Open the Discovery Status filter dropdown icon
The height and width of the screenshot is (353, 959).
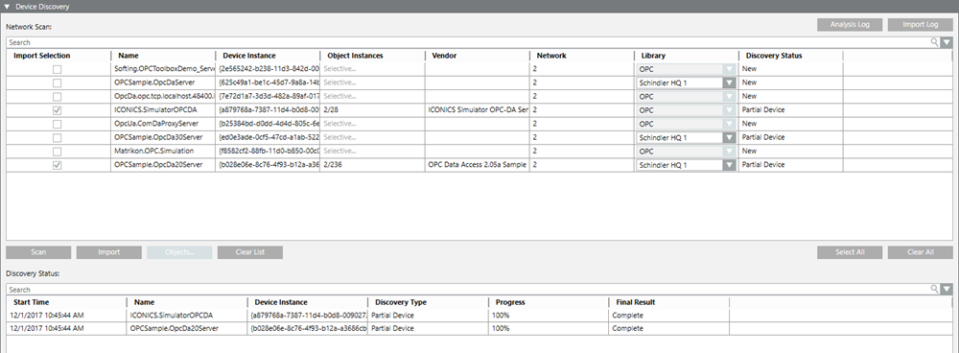click(x=947, y=289)
